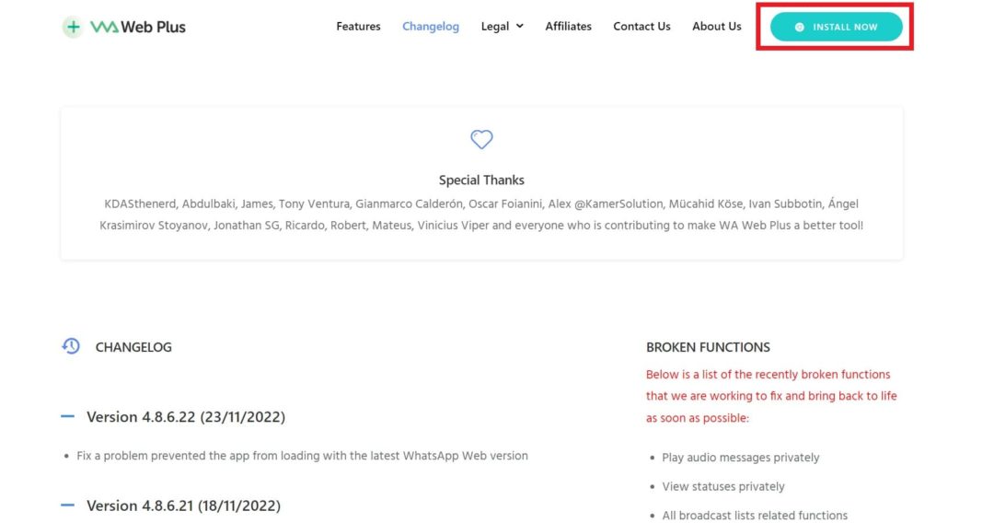
Task: Select the Changelog navigation item
Action: [430, 27]
